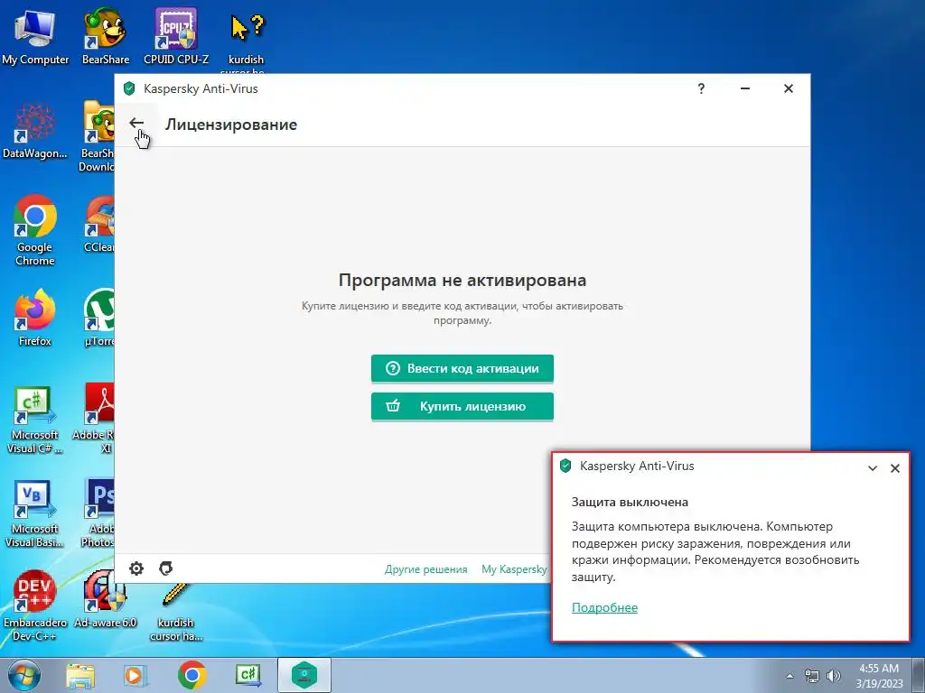Image resolution: width=925 pixels, height=693 pixels.
Task: Select Firefox desktop shortcut
Action: point(35,319)
